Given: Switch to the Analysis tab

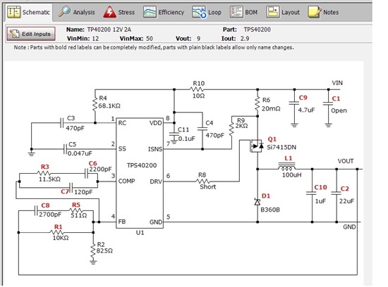Looking at the screenshot, I should coord(77,12).
